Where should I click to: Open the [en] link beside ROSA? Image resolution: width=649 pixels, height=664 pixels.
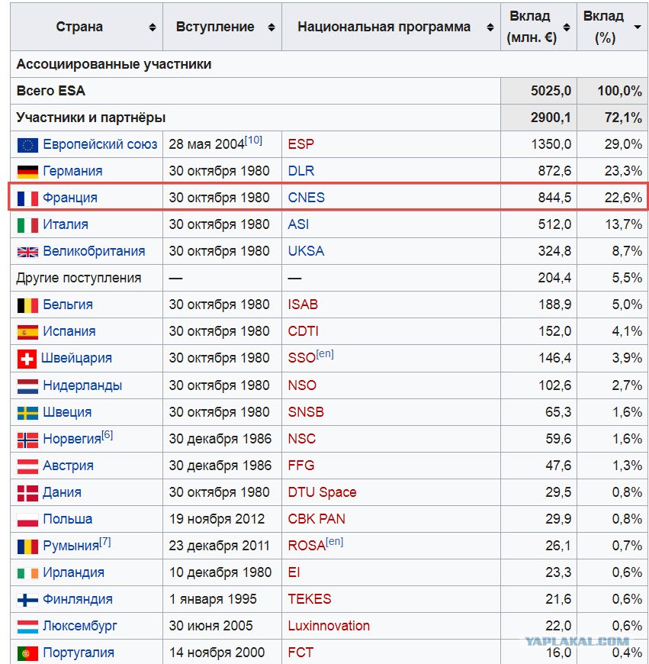334,542
